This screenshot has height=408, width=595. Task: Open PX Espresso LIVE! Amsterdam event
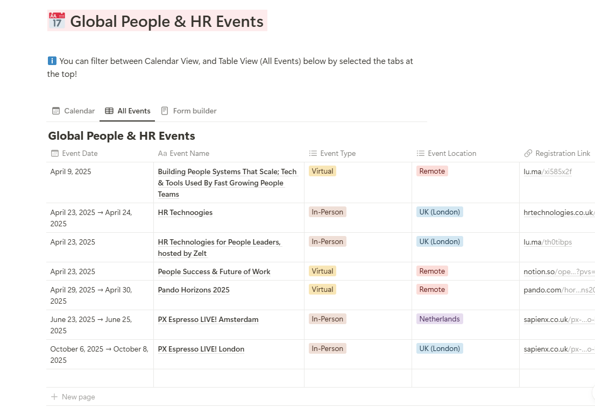coord(208,319)
